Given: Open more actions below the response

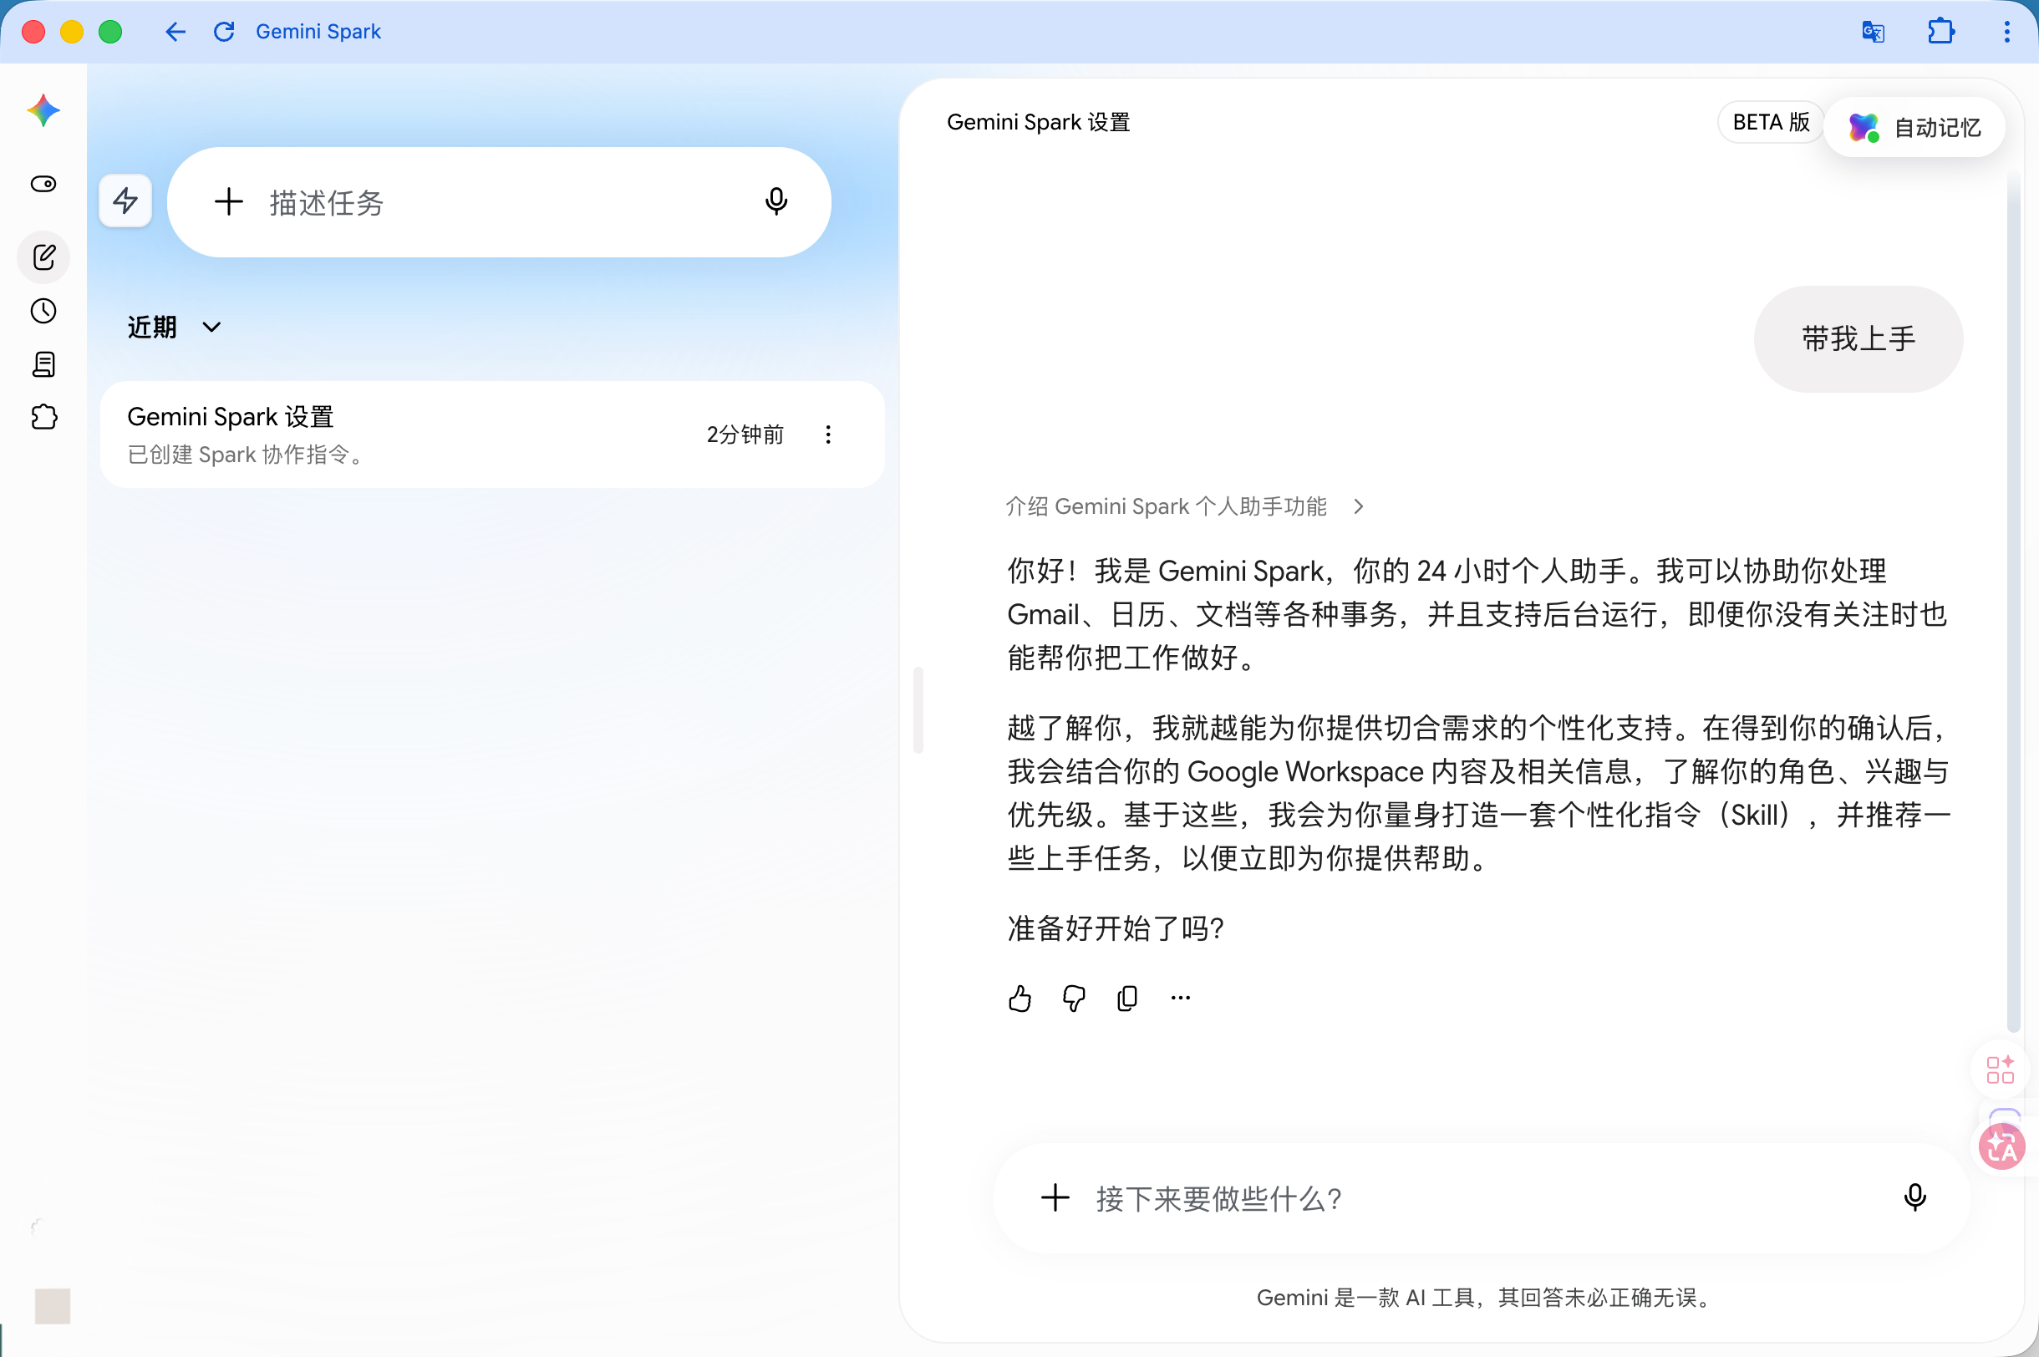Looking at the screenshot, I should click(x=1181, y=998).
